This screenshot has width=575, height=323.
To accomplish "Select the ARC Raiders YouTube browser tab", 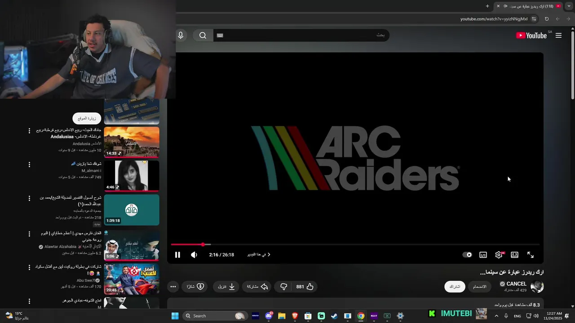I will [x=529, y=6].
